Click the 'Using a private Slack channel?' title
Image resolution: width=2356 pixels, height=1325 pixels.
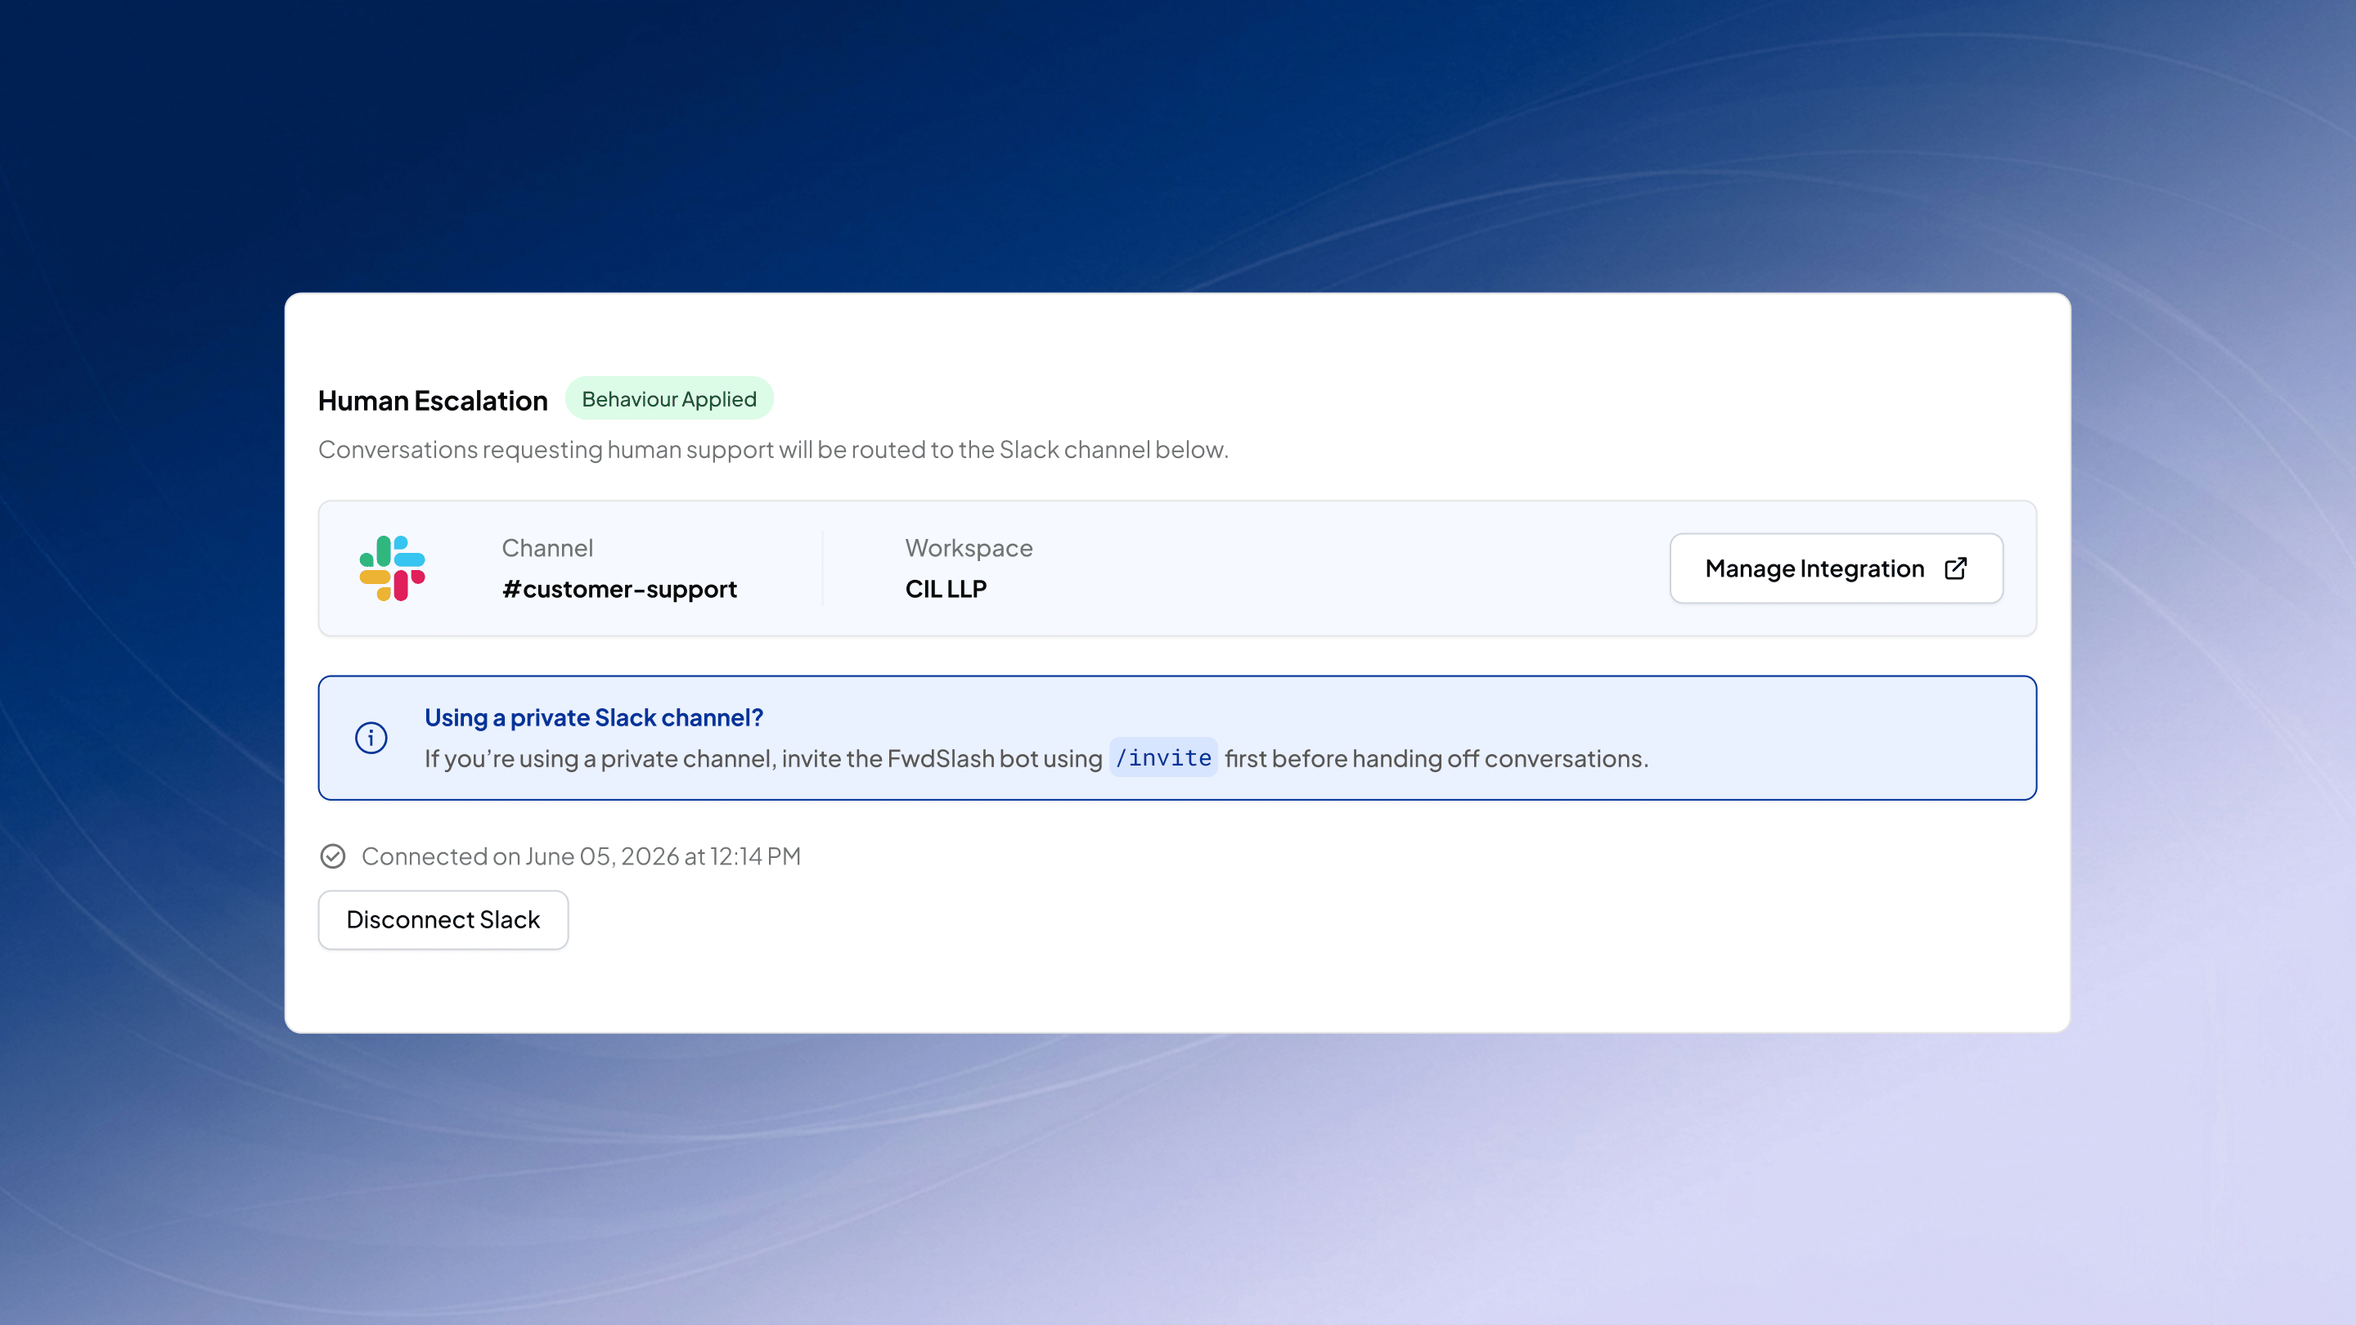coord(594,718)
